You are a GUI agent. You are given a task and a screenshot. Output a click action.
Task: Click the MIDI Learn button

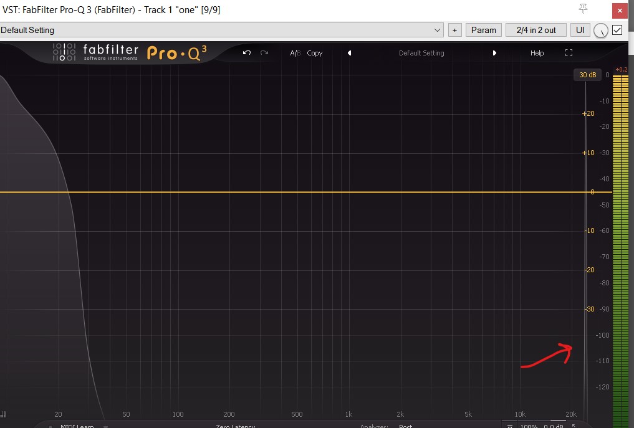click(x=77, y=426)
